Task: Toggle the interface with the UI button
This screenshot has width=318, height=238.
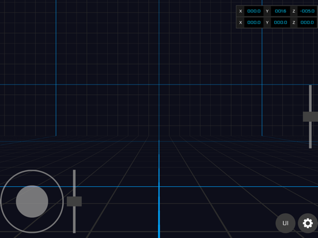Action: click(285, 223)
